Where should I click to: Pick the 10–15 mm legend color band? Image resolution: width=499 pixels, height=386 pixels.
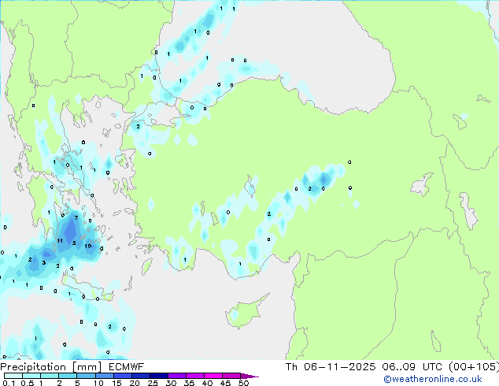coord(104,376)
